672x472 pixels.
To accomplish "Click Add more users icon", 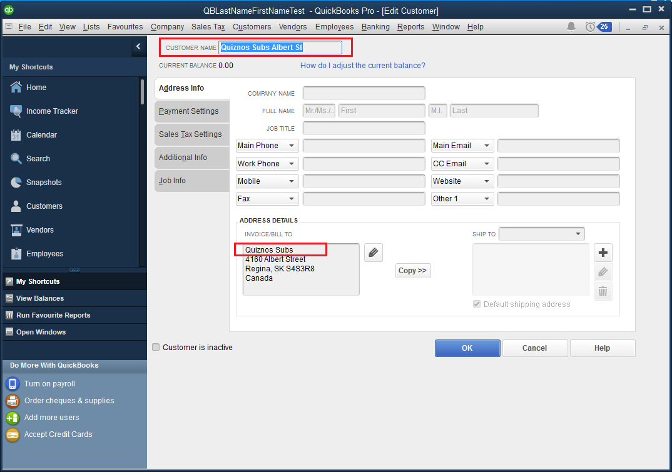I will [13, 417].
